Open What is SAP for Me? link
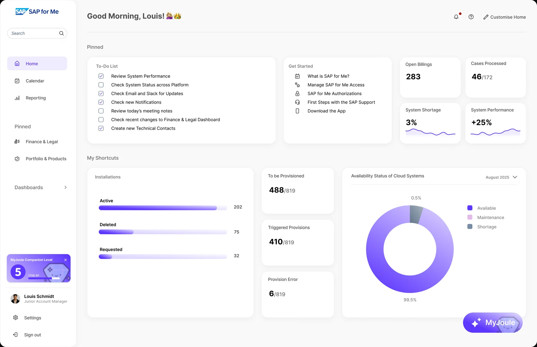 [x=328, y=76]
